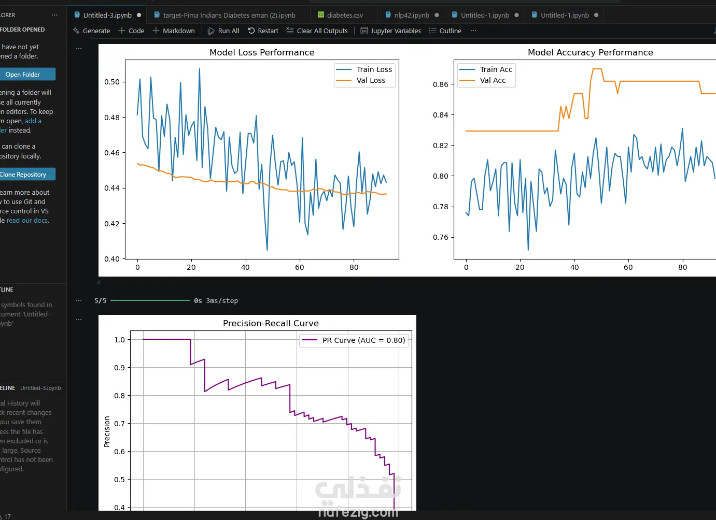The image size is (716, 520).
Task: Follow the 'read our docs' link
Action: point(27,220)
